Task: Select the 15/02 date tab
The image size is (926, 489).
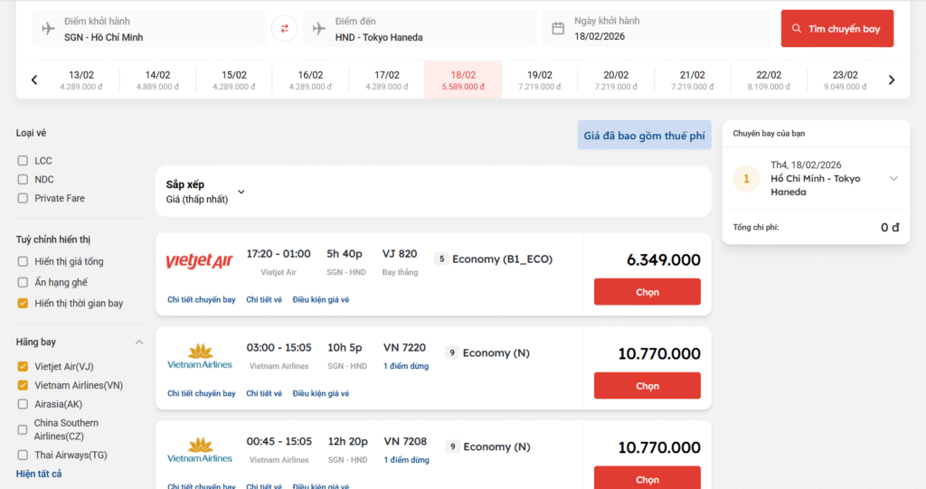Action: point(234,80)
